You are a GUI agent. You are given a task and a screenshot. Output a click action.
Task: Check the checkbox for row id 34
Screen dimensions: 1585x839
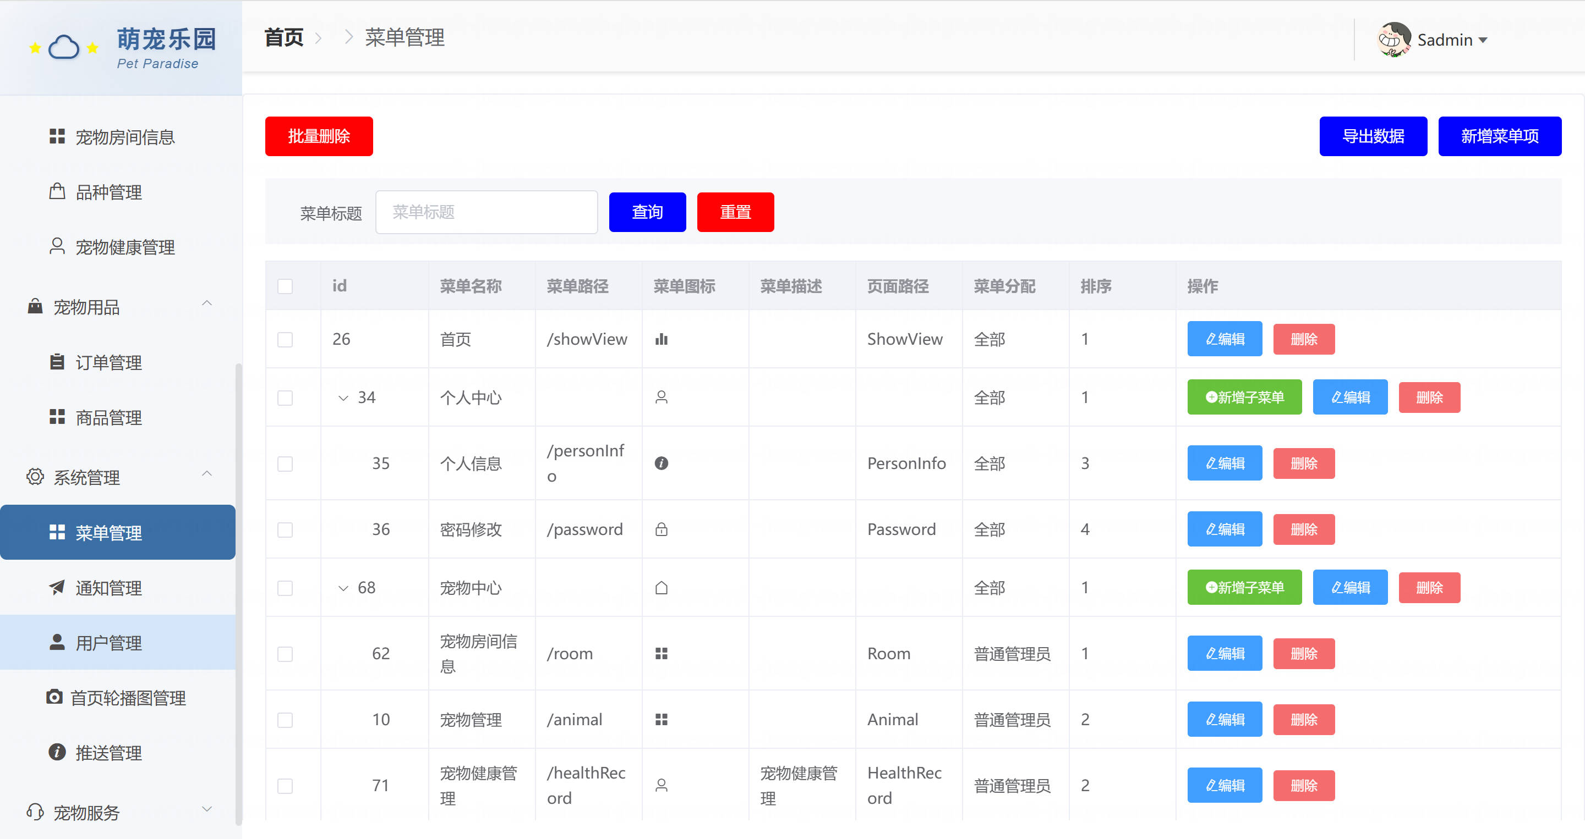285,398
